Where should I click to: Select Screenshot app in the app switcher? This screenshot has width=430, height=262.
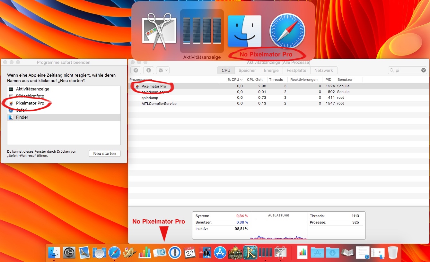(x=160, y=31)
